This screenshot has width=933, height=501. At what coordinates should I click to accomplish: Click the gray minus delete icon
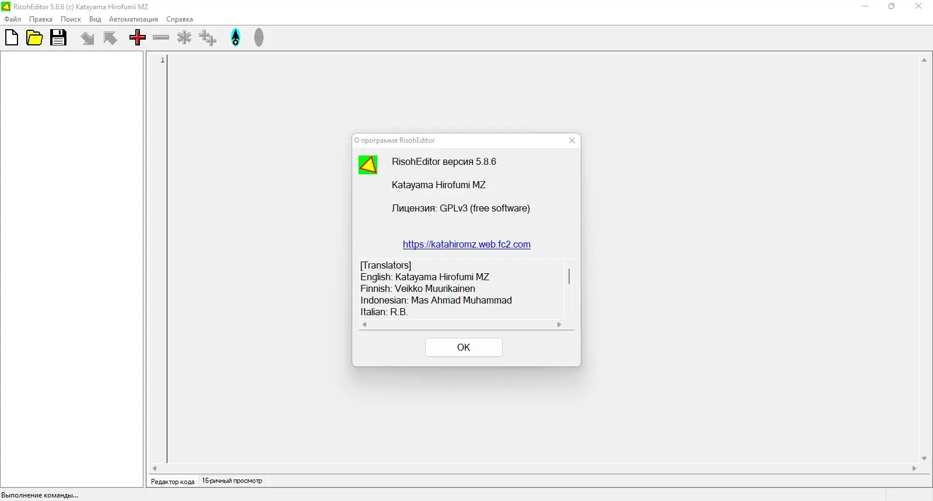161,38
